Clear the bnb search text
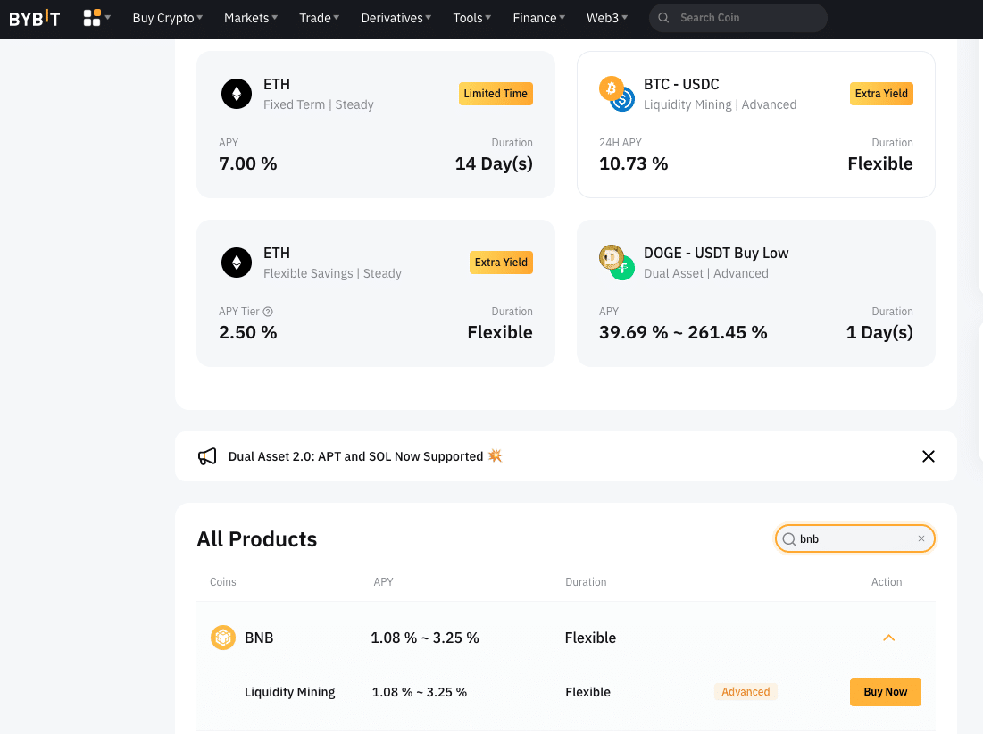Viewport: 983px width, 734px height. point(921,538)
